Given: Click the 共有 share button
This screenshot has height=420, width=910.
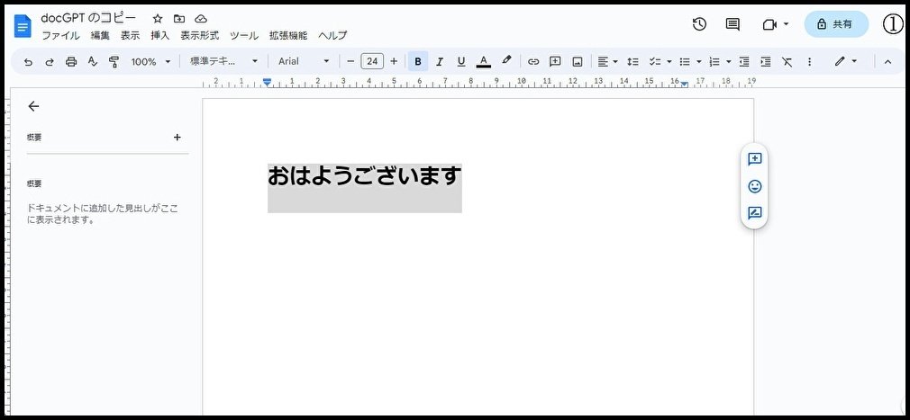Looking at the screenshot, I should [836, 23].
